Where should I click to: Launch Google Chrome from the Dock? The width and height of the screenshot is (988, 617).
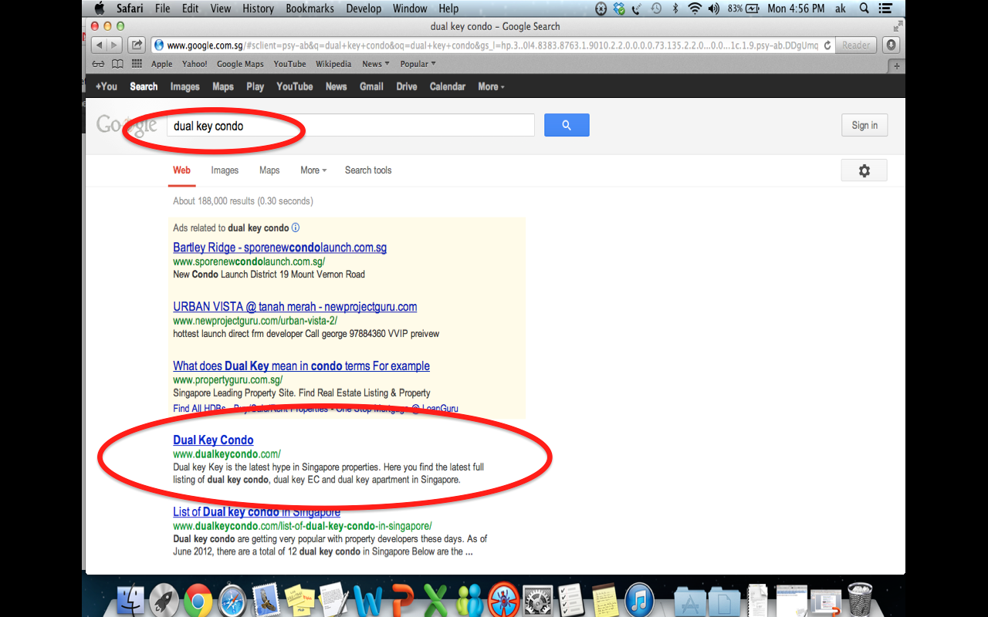click(198, 600)
